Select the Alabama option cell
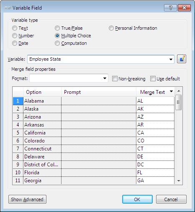The width and height of the screenshot is (195, 212). click(x=42, y=101)
